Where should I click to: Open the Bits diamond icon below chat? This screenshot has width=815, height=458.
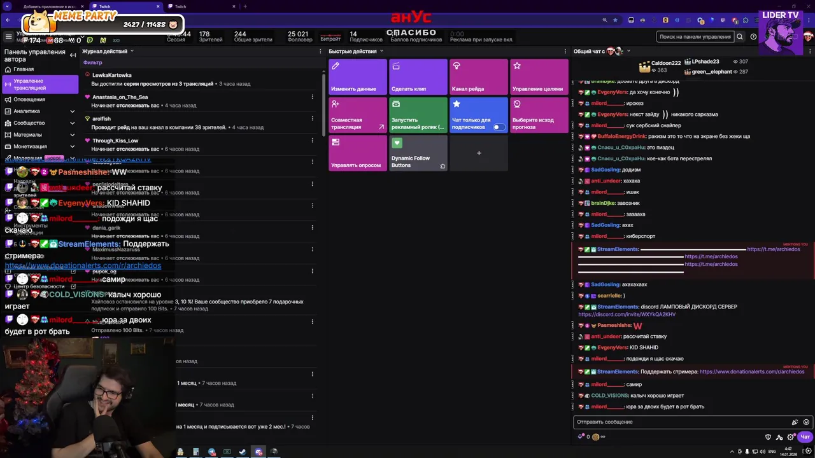click(581, 437)
